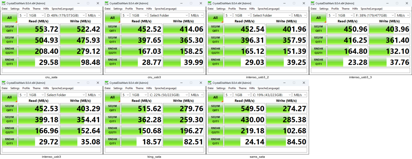412x159 pixels.
Task: Click the app icon in intenso_usb3_2 window title bar
Action: click(210, 3)
